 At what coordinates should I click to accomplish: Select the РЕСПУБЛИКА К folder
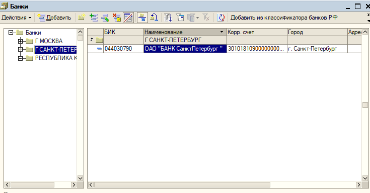[56, 58]
